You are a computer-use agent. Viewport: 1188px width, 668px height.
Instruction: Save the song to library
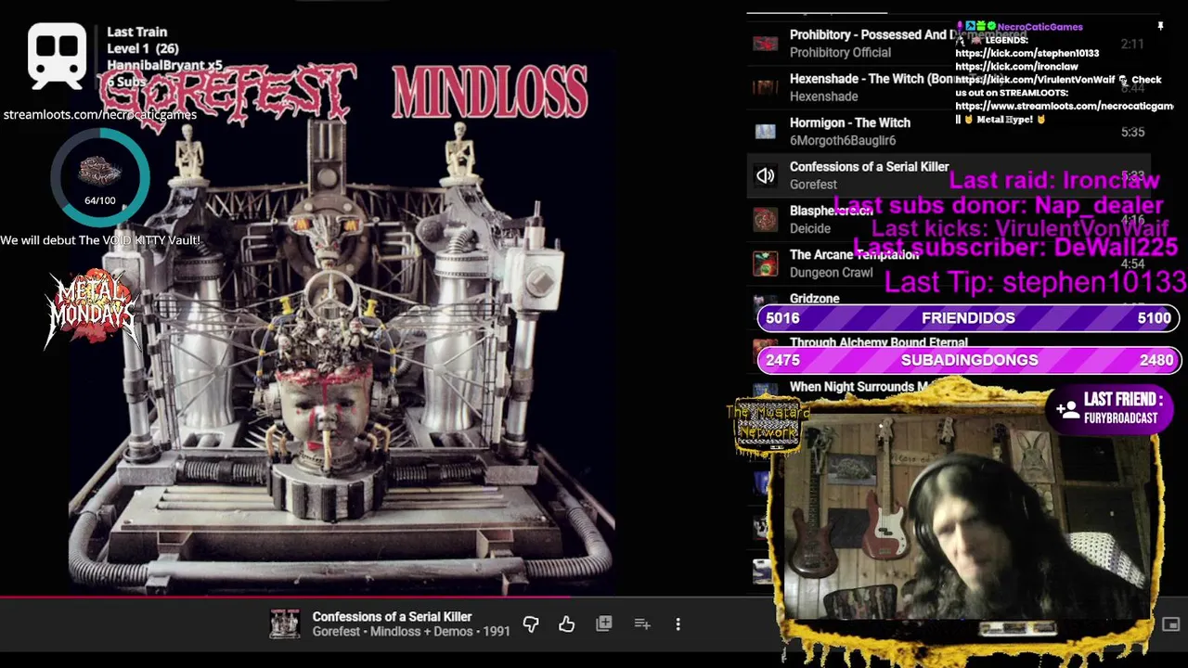click(604, 624)
